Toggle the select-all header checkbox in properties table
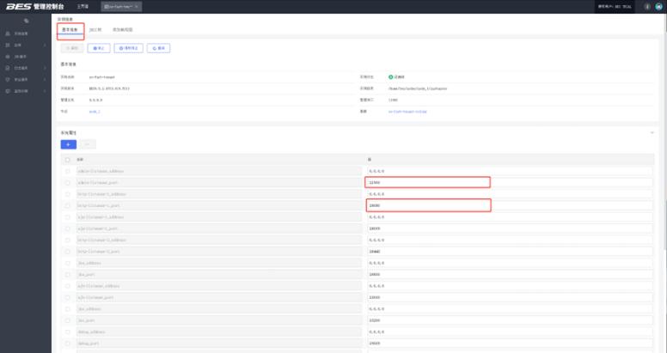 pyautogui.click(x=67, y=160)
